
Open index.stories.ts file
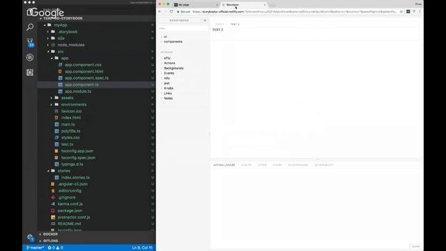[x=75, y=178]
